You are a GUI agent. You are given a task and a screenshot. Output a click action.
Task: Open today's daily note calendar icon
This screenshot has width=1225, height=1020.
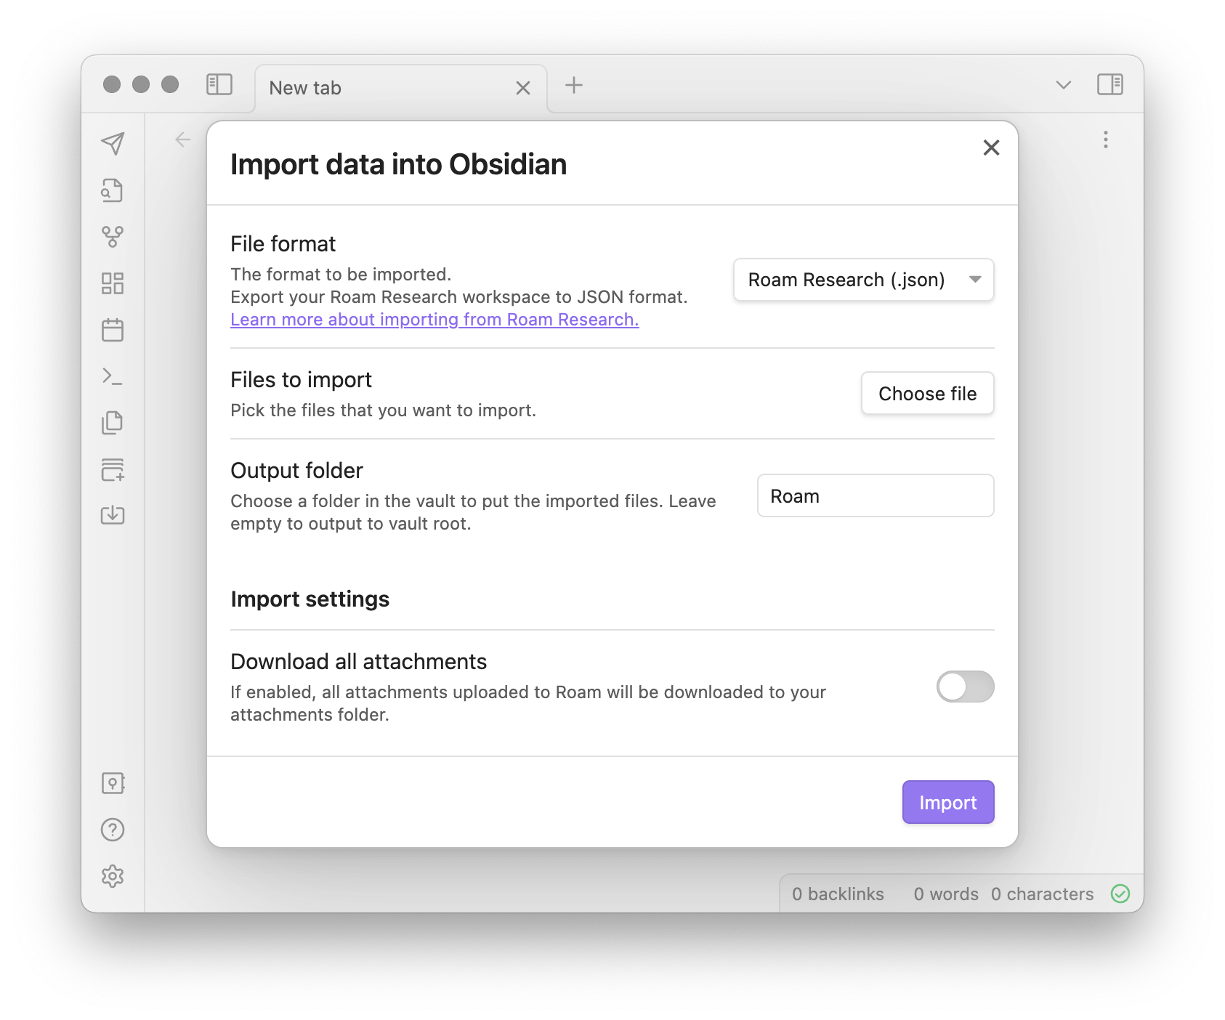[113, 330]
